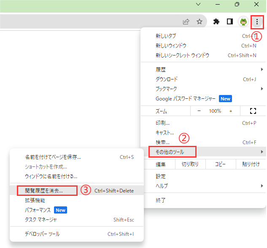Click the Extensions puzzle piece icon

coord(216,22)
